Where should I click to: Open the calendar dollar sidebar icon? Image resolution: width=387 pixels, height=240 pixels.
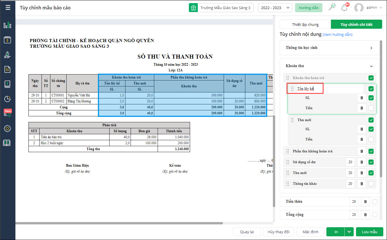click(7, 40)
